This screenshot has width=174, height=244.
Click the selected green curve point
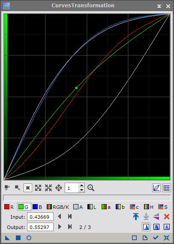pyautogui.click(x=76, y=88)
